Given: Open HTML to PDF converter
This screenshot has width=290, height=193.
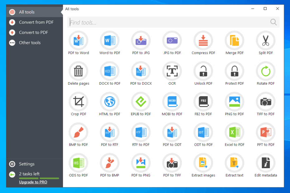Looking at the screenshot, I should [x=110, y=102].
